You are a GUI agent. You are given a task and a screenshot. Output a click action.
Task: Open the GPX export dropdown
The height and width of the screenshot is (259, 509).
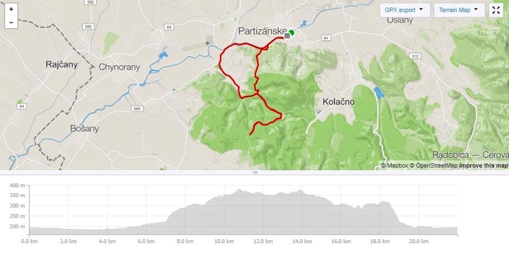point(405,10)
